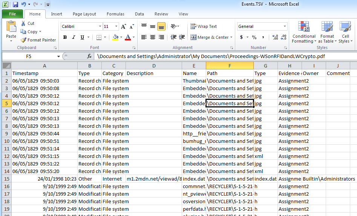Toggle Align Text Right

pyautogui.click(x=161, y=37)
